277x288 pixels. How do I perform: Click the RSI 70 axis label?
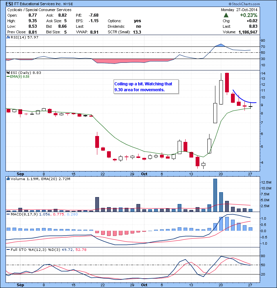click(x=263, y=46)
